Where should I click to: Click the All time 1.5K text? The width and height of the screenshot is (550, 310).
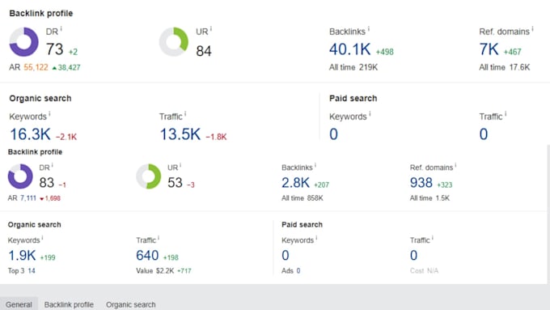click(x=429, y=198)
